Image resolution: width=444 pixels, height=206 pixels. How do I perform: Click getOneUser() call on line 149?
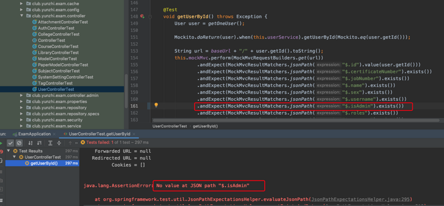(226, 23)
